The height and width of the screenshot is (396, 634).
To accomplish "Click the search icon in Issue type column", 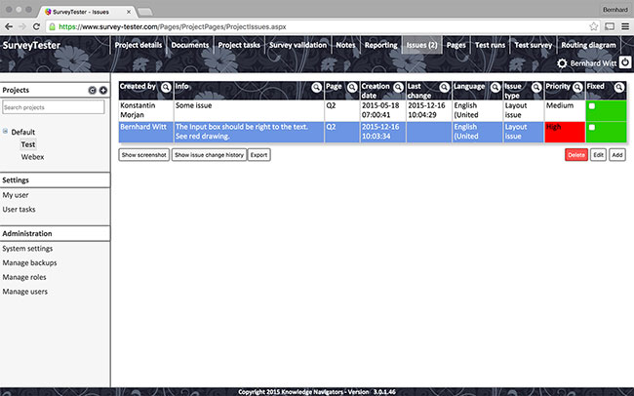I will tap(535, 88).
